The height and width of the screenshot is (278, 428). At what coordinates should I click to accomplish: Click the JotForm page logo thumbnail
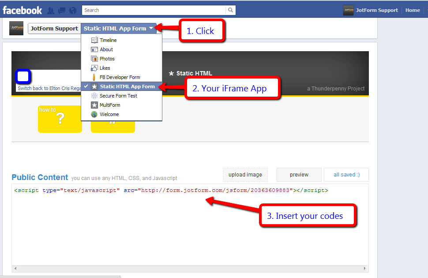(x=16, y=28)
